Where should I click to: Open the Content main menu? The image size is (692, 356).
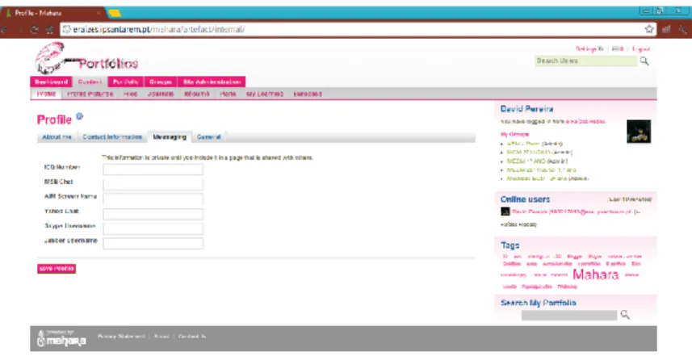90,82
